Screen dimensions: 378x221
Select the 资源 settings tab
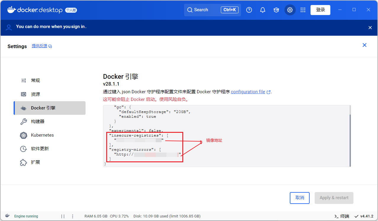[49, 94]
